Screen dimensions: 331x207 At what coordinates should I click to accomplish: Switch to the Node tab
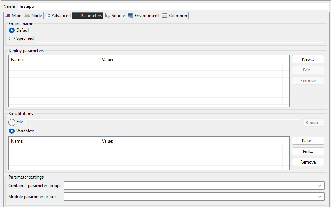[33, 16]
